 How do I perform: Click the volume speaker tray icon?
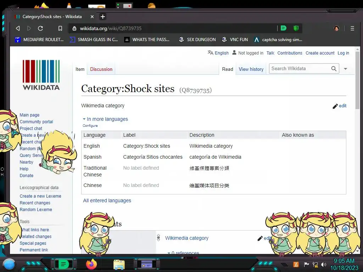(x=323, y=264)
